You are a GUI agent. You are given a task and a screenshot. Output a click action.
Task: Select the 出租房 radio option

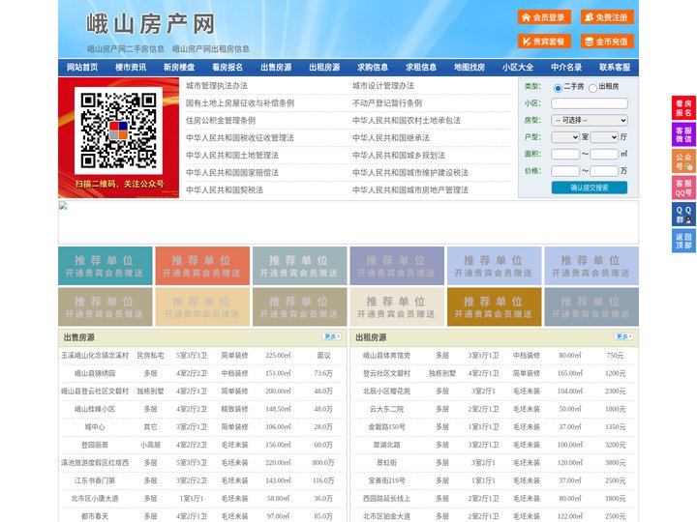(x=592, y=88)
